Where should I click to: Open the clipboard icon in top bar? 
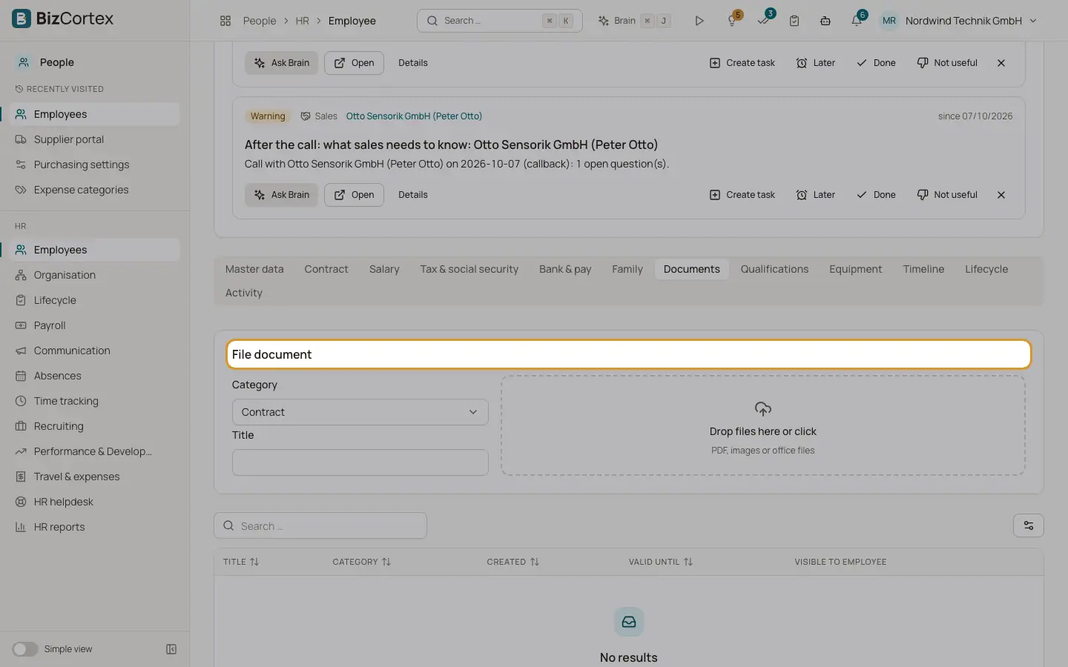pos(794,21)
